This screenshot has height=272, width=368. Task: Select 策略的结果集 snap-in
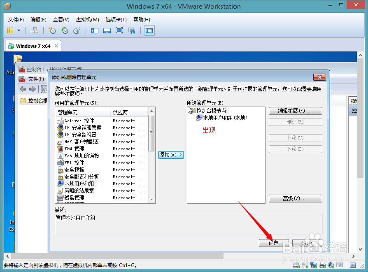[102, 191]
